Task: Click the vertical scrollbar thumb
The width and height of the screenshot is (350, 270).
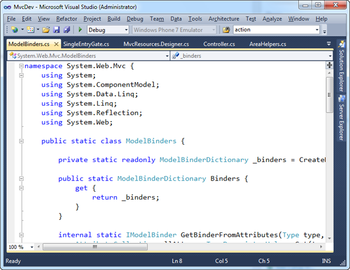Action: (329, 95)
